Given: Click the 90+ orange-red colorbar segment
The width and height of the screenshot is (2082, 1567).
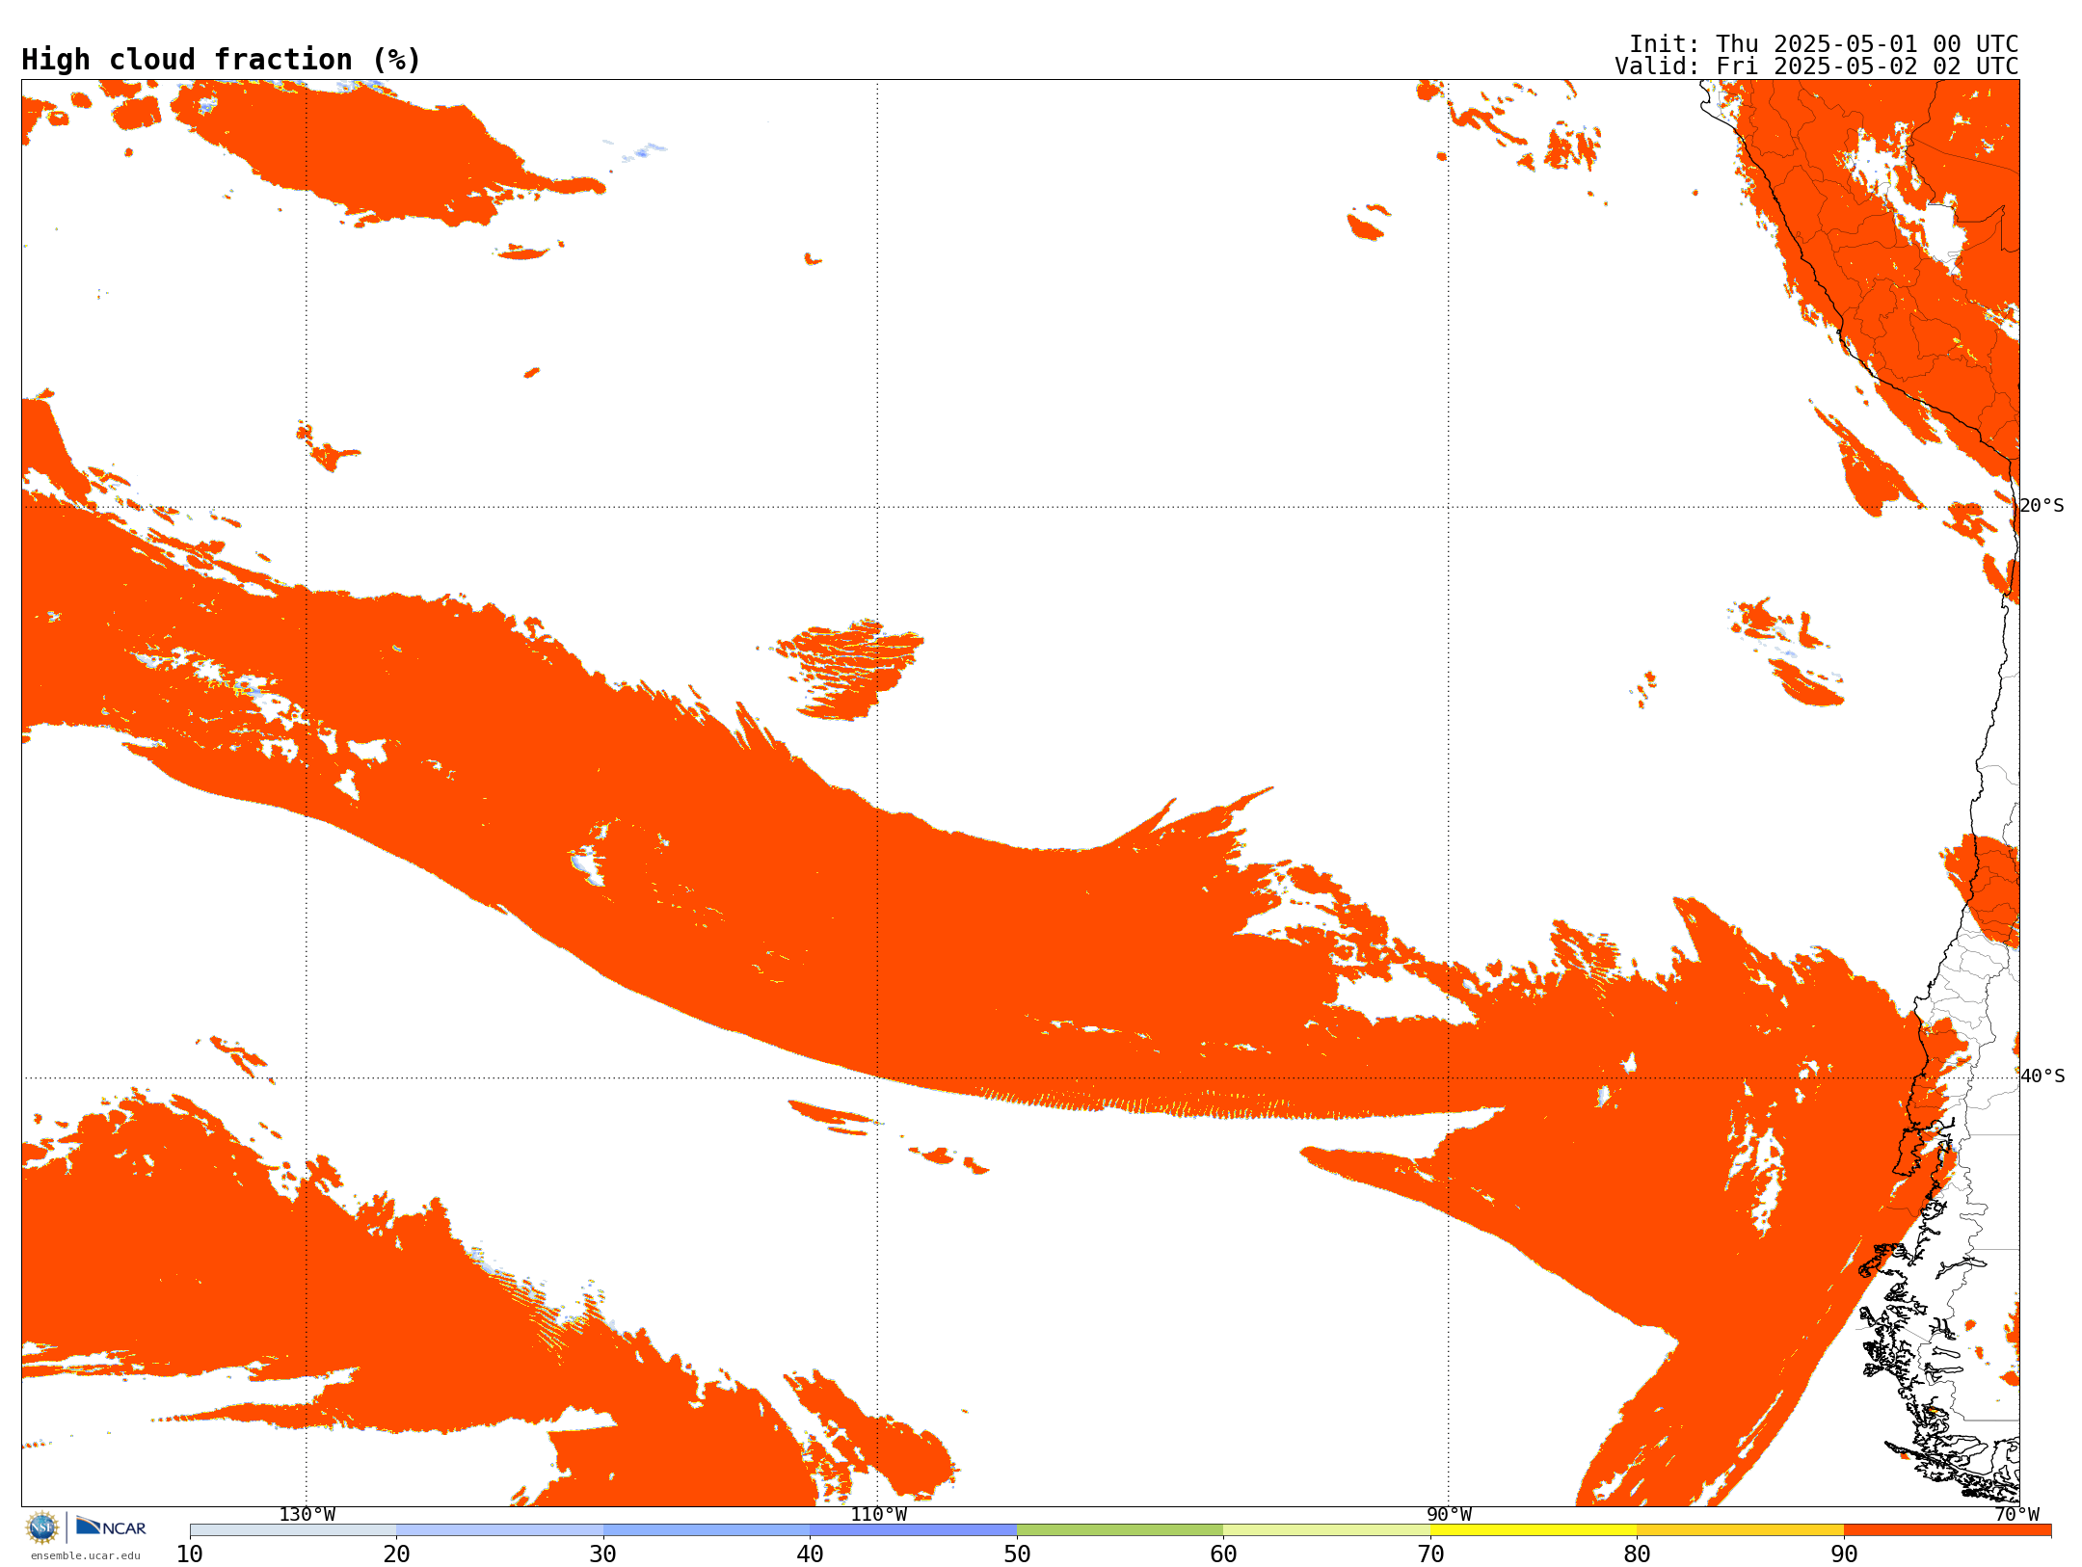Looking at the screenshot, I should click(1947, 1530).
